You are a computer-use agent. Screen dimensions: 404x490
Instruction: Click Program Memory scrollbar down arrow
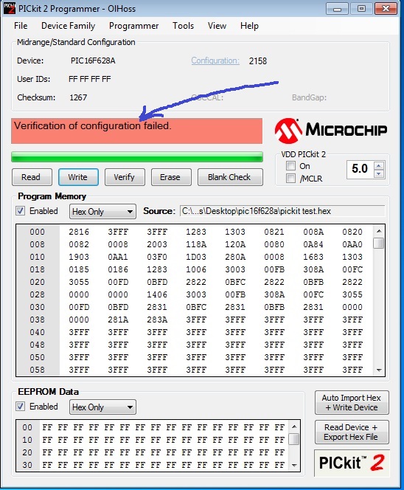(x=379, y=370)
